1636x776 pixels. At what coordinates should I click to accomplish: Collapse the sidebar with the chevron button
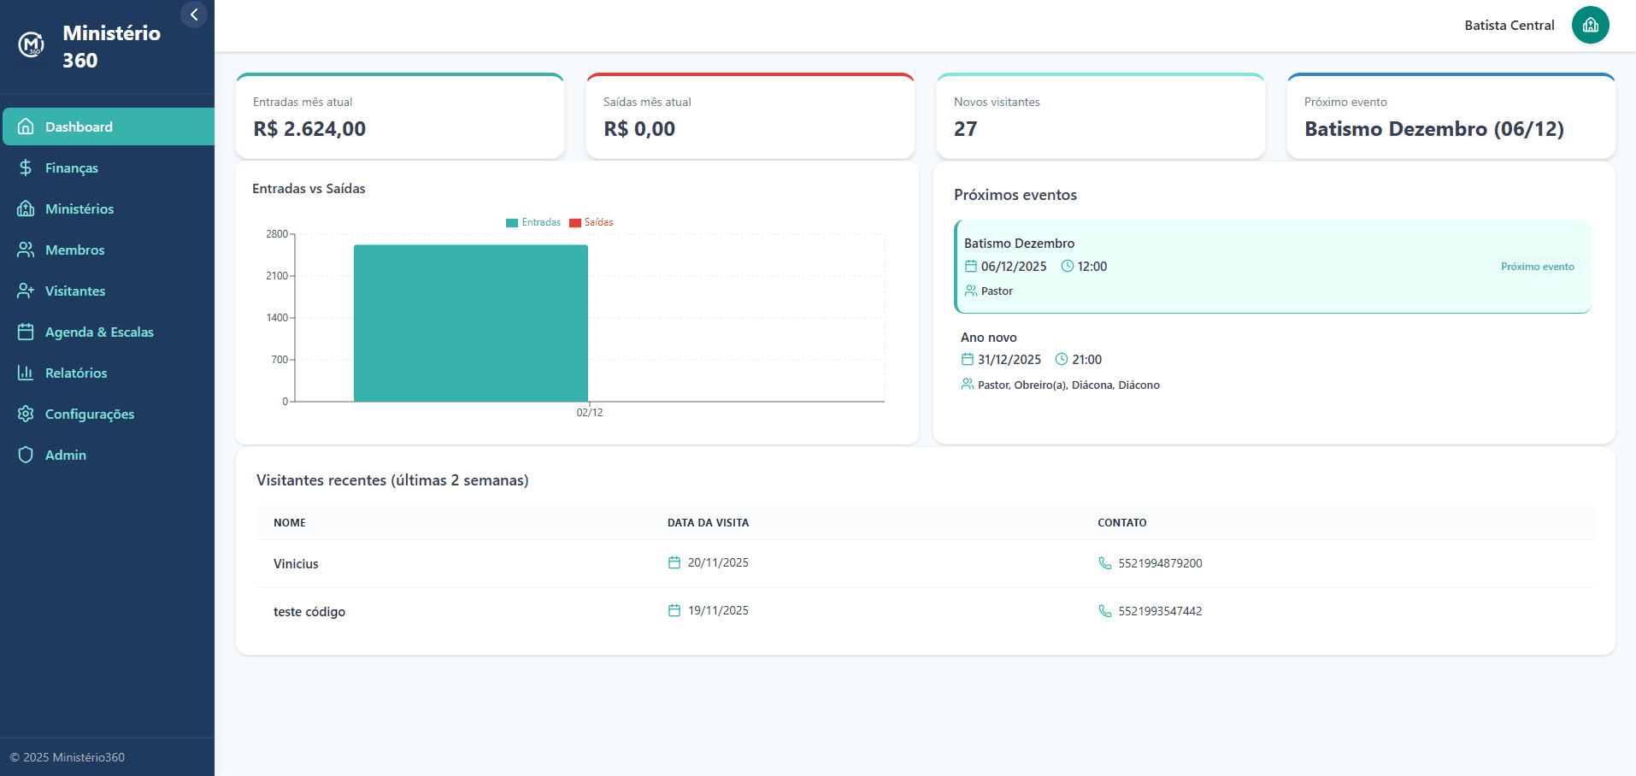coord(194,14)
